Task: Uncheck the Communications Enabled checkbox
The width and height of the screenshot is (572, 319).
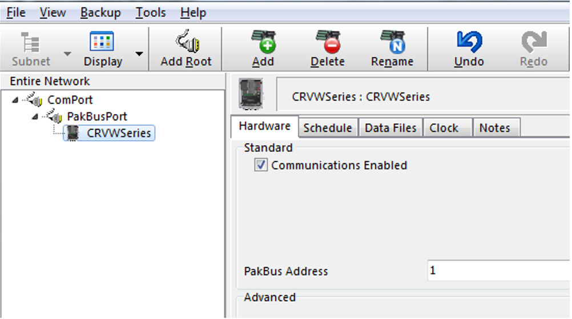Action: click(261, 165)
